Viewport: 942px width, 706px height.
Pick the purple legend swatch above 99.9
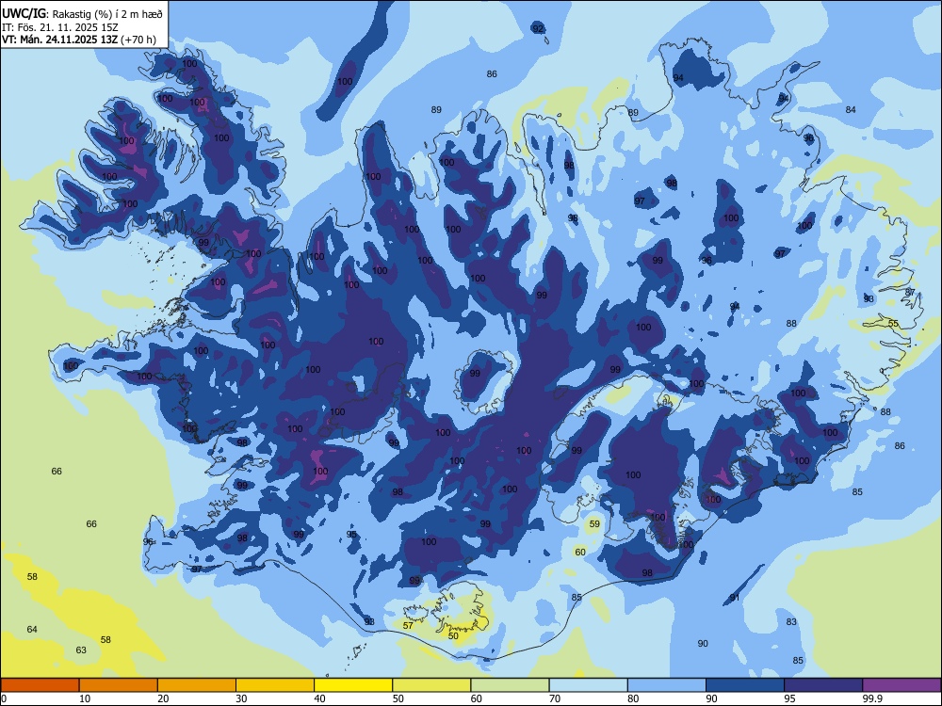pos(901,685)
